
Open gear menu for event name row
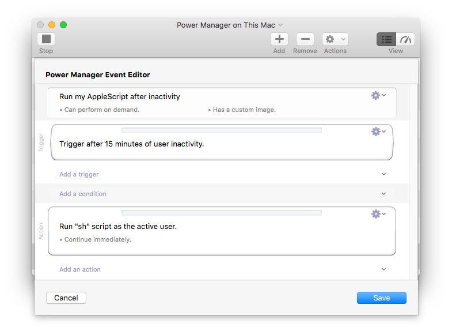(x=378, y=95)
